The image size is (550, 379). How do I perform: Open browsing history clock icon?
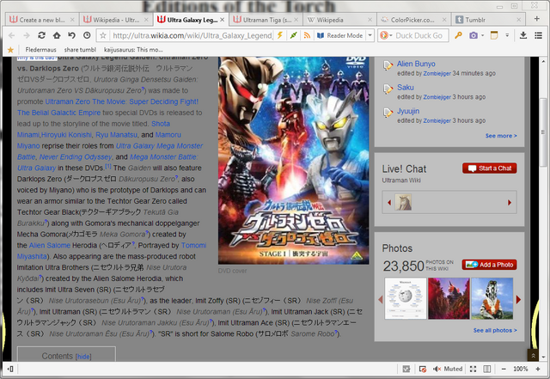pos(87,35)
